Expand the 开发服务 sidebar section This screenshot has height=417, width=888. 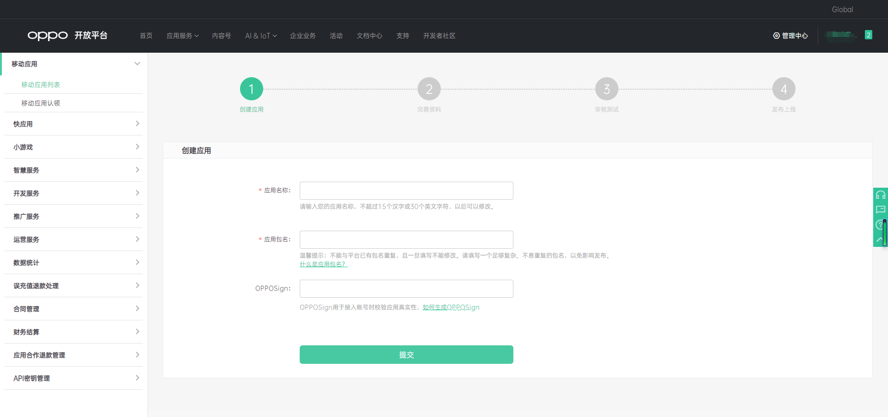click(x=74, y=193)
